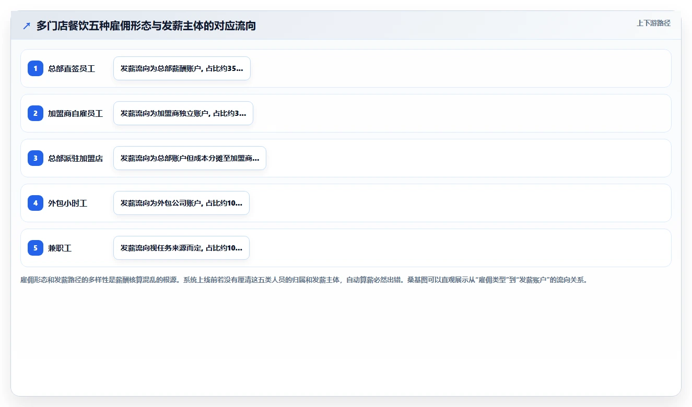The width and height of the screenshot is (692, 407).
Task: Select the 总部派驻加盟店 label
Action: click(75, 158)
